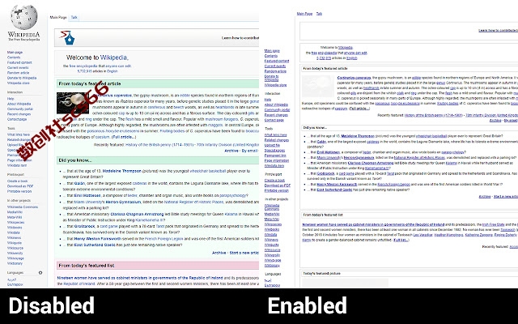Viewport: 518px width, 324px height.
Task: Open 'About Wikipedia' in Enabled panel sidebar
Action: 276,104
